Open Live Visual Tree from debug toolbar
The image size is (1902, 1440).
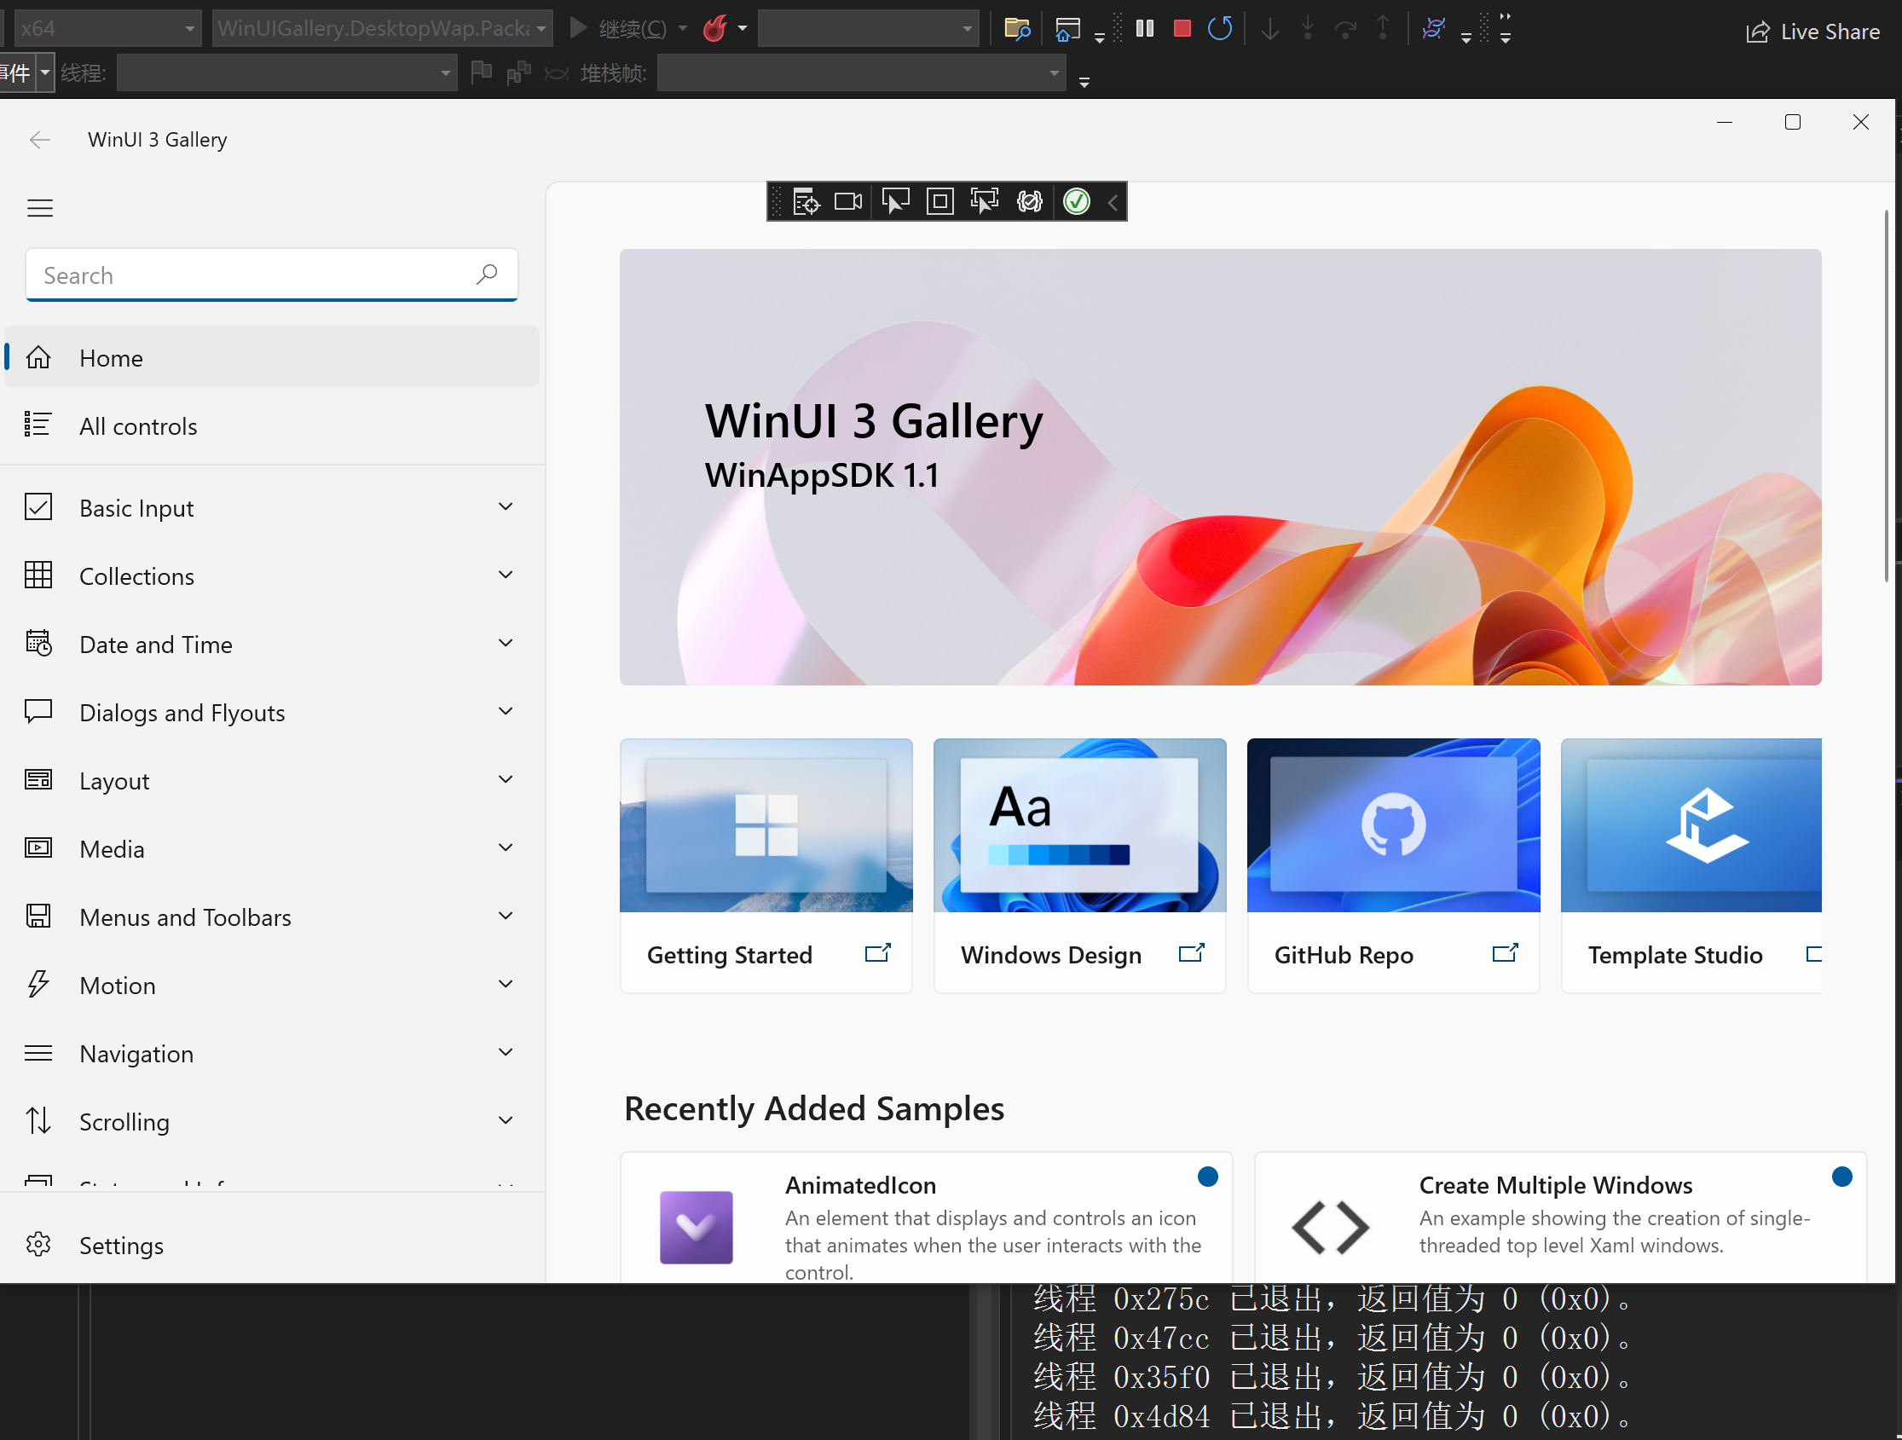(x=806, y=202)
